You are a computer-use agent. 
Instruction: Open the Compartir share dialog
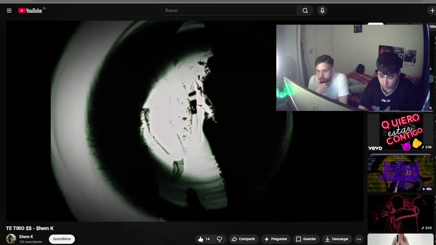point(243,239)
